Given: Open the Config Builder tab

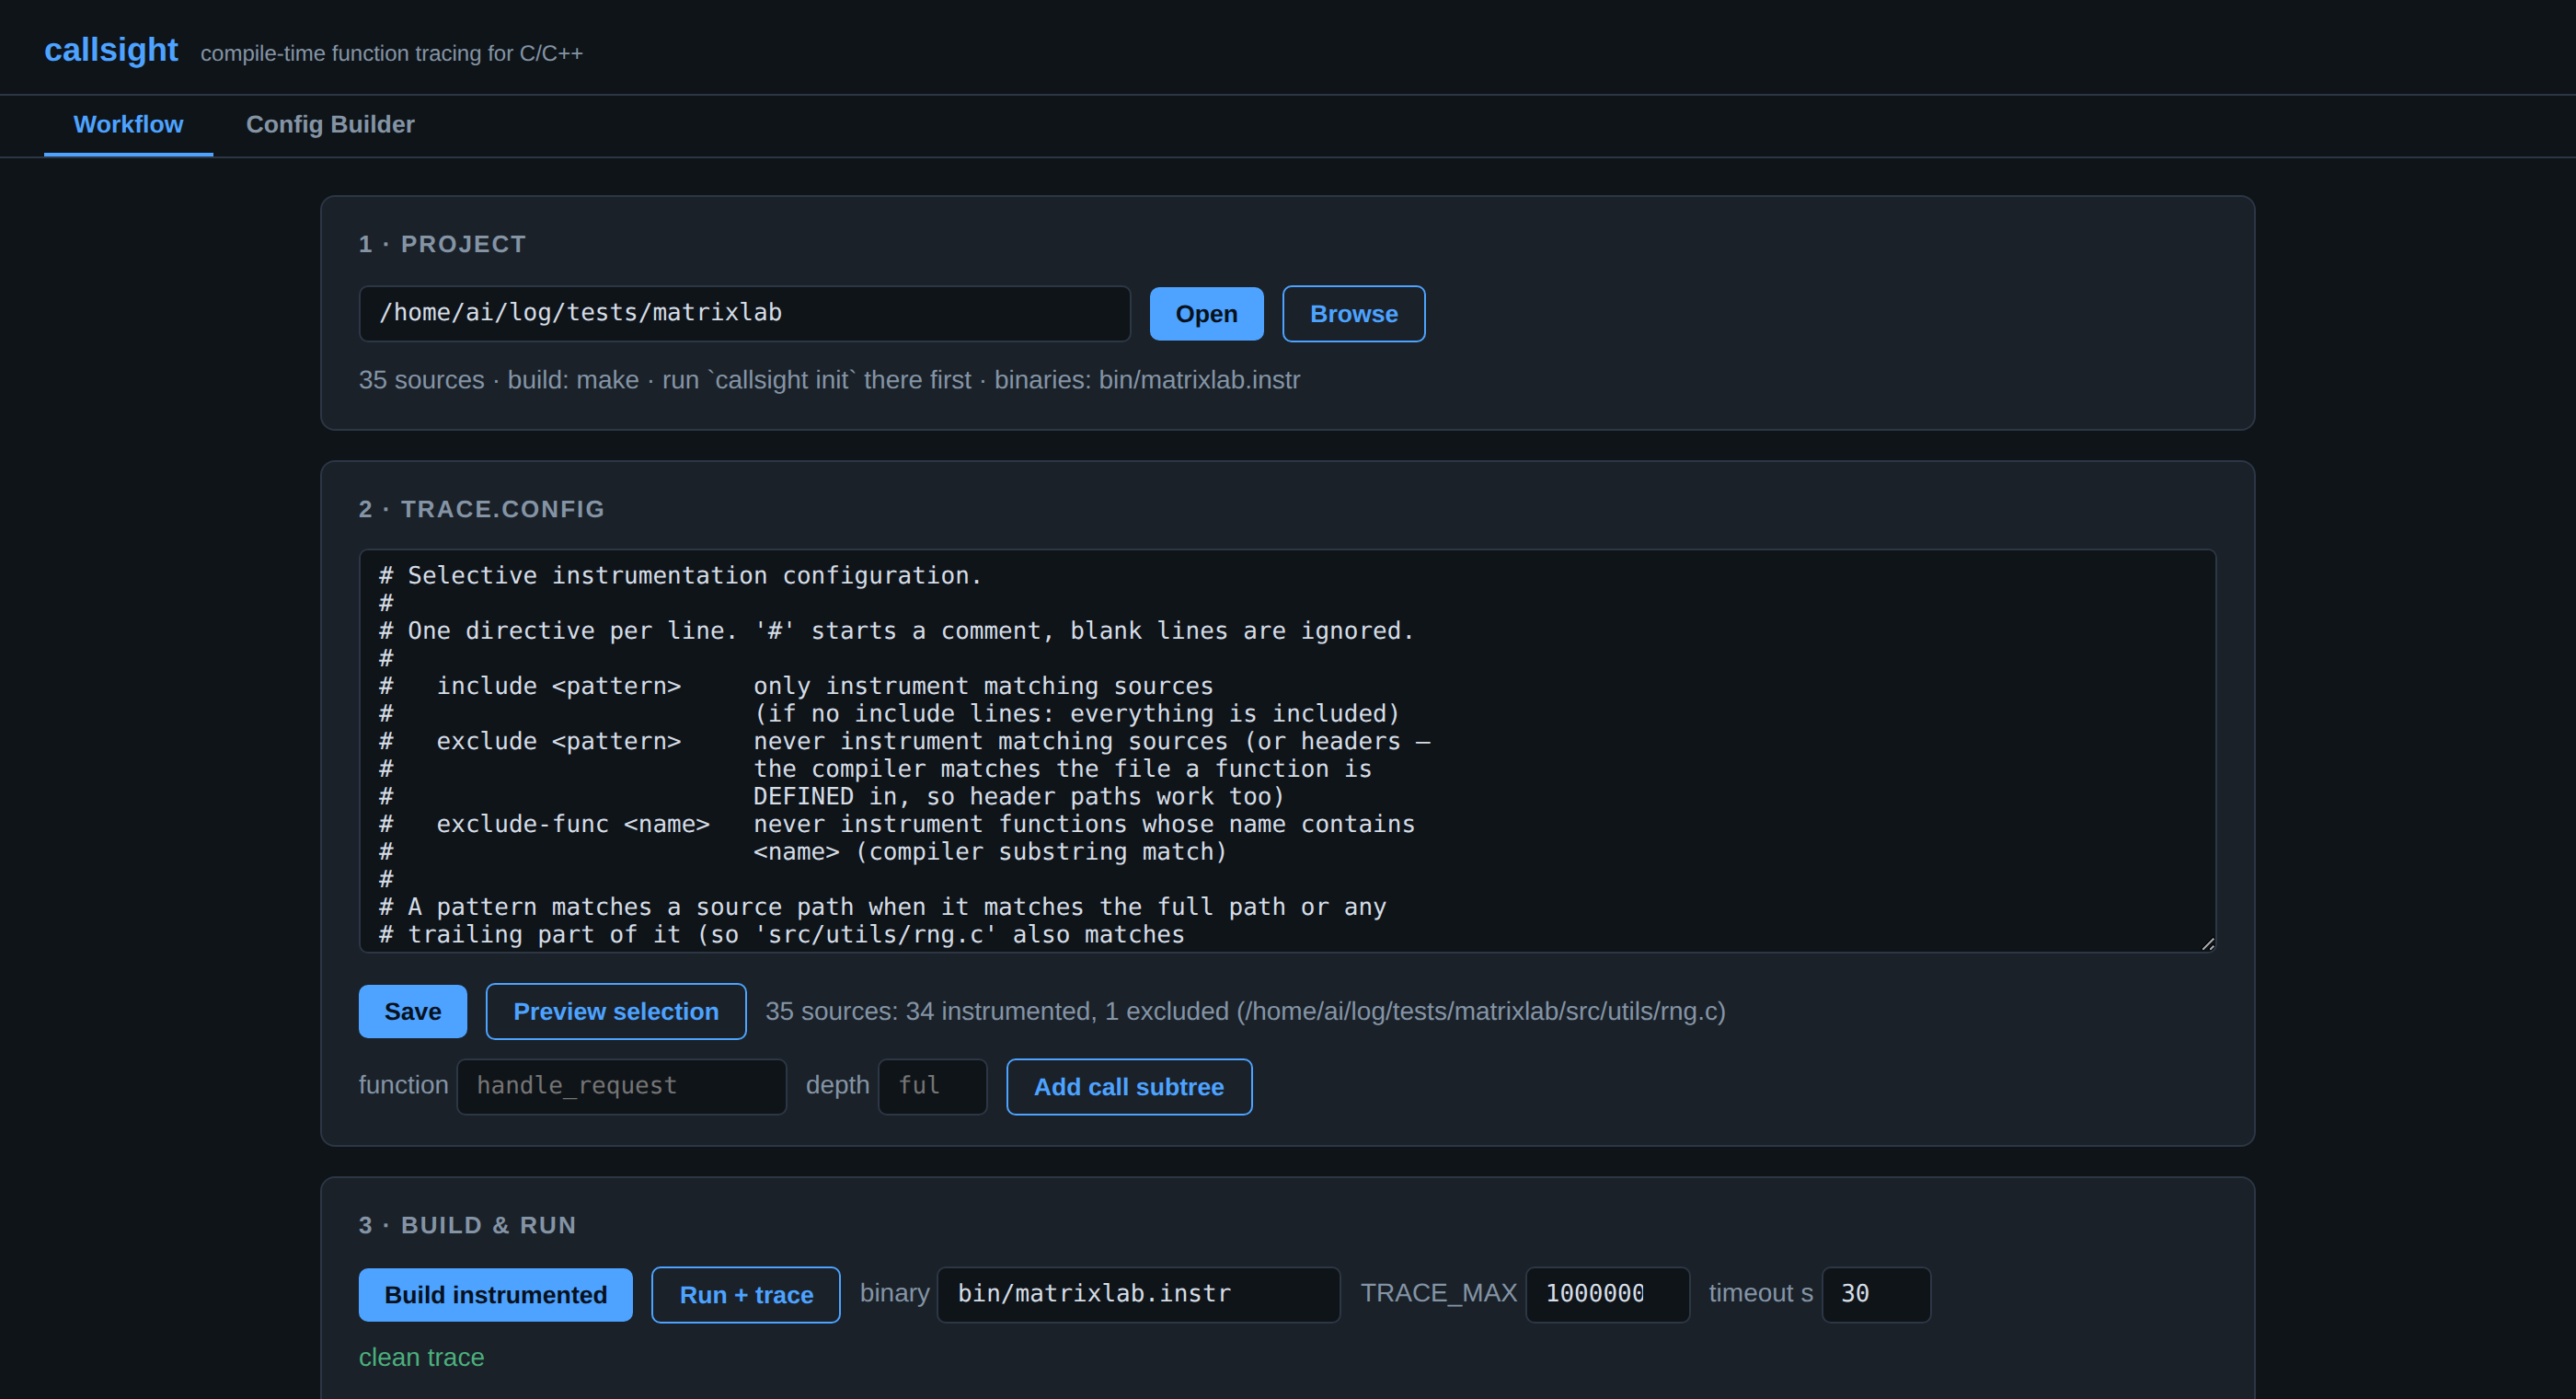Looking at the screenshot, I should (330, 124).
